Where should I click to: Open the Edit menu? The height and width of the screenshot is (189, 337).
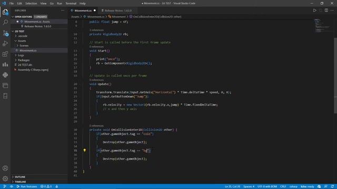pos(19,3)
